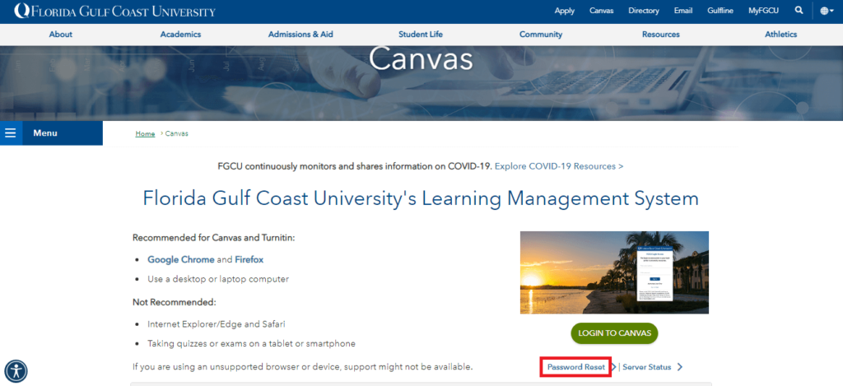Click the Learning Management System heading
The width and height of the screenshot is (843, 386).
(421, 198)
